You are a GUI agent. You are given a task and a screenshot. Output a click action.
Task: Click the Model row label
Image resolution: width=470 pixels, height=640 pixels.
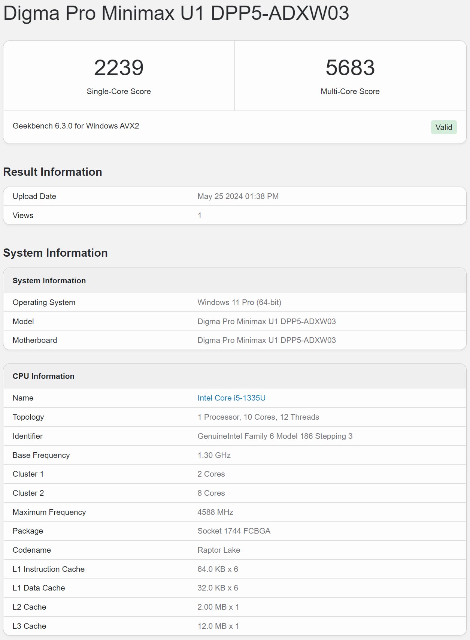pos(23,321)
